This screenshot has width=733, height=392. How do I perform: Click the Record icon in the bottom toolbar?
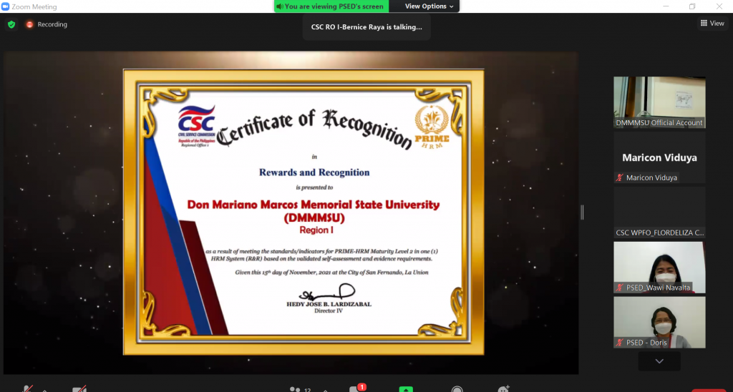coord(457,389)
